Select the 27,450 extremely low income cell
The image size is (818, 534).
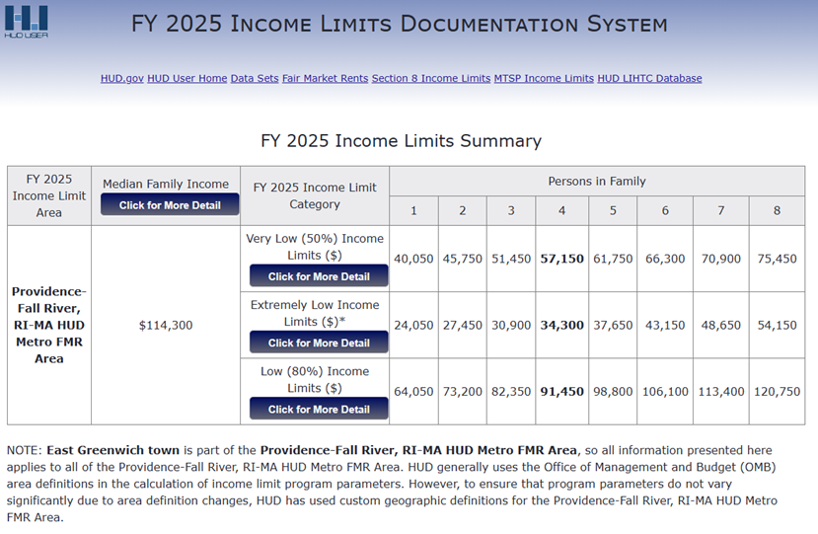(462, 325)
